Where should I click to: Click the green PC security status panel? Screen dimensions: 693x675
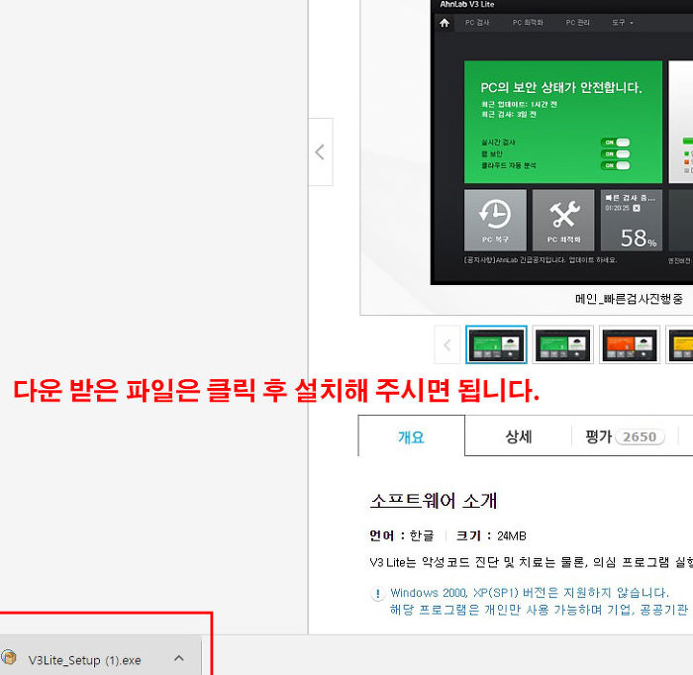(563, 122)
